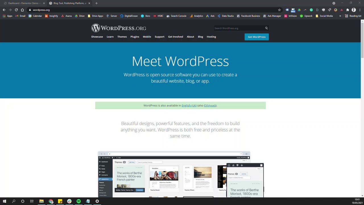Open the Get Involved menu item
This screenshot has width=364, height=205.
click(175, 37)
